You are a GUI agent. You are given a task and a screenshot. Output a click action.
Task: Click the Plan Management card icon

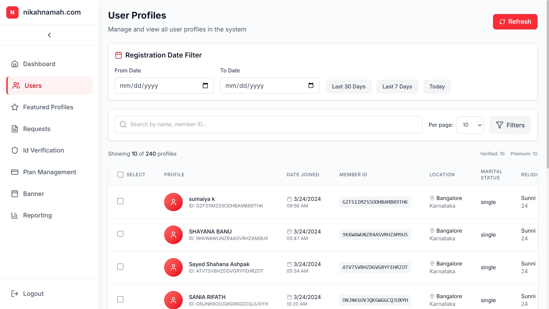(15, 172)
